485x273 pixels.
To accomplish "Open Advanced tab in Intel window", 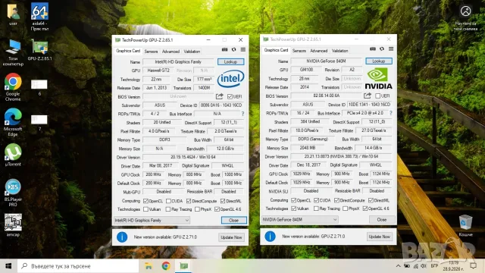I will [171, 52].
